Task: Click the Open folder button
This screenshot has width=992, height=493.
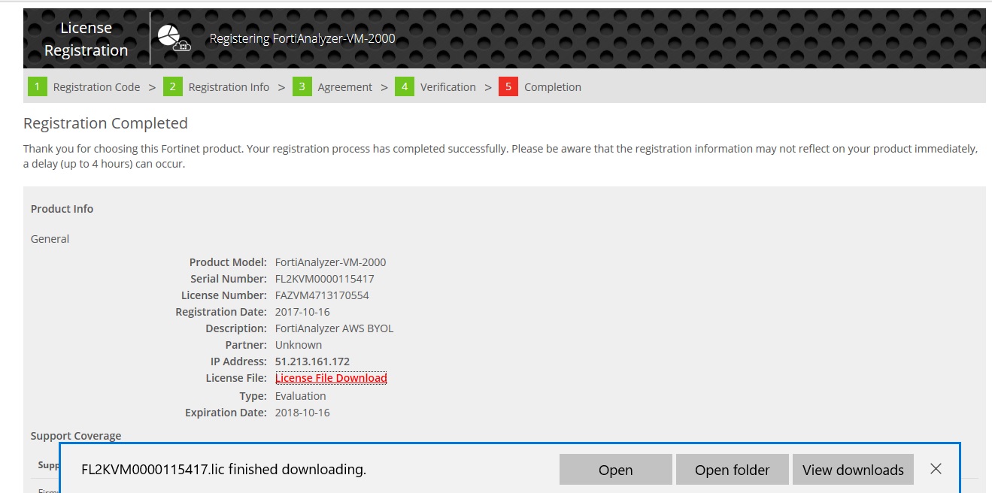Action: (732, 470)
